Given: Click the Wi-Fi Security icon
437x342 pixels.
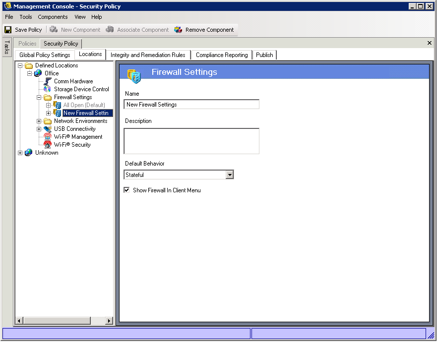Looking at the screenshot, I should pyautogui.click(x=48, y=145).
